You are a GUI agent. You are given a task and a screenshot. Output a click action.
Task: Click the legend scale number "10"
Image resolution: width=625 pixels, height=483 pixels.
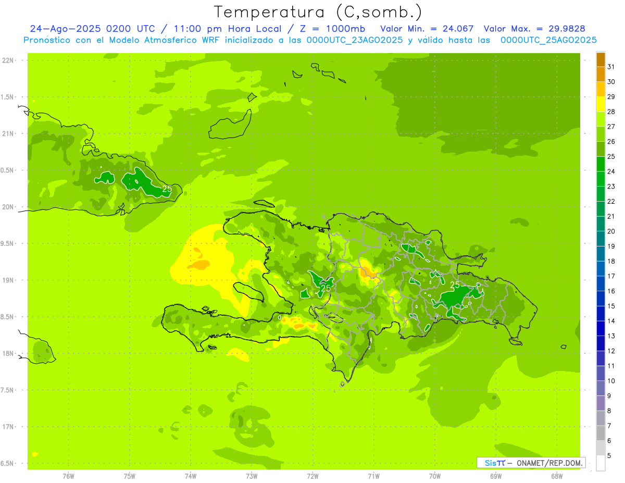(x=611, y=381)
